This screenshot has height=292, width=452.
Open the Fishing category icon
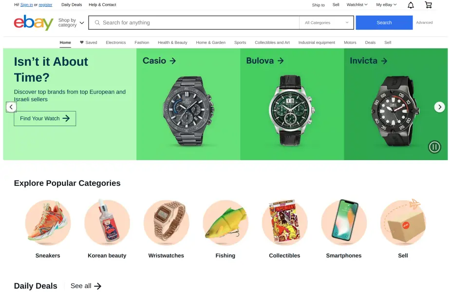click(x=226, y=222)
